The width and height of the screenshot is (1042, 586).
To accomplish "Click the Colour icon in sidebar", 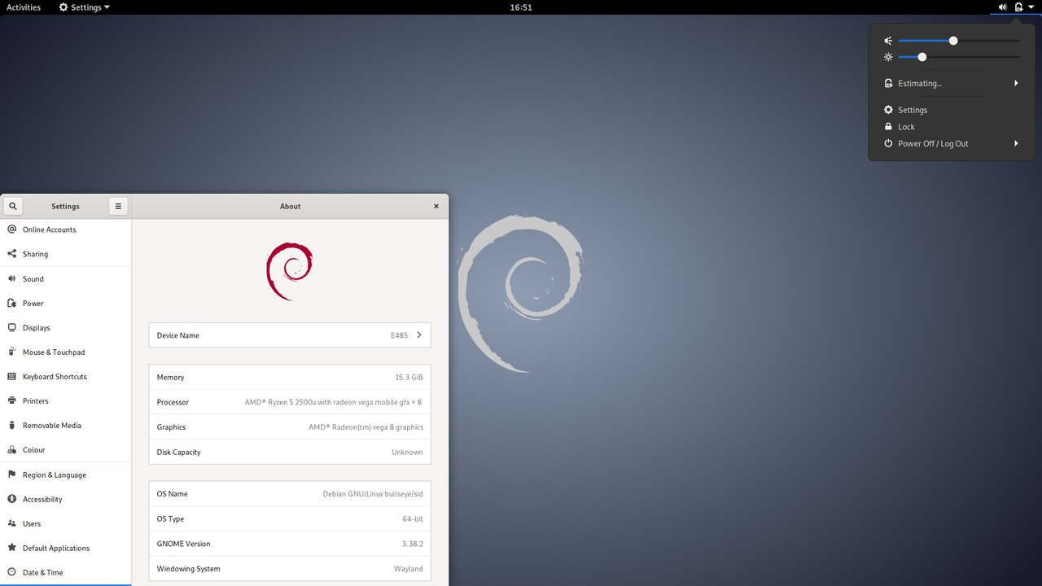I will click(x=11, y=449).
